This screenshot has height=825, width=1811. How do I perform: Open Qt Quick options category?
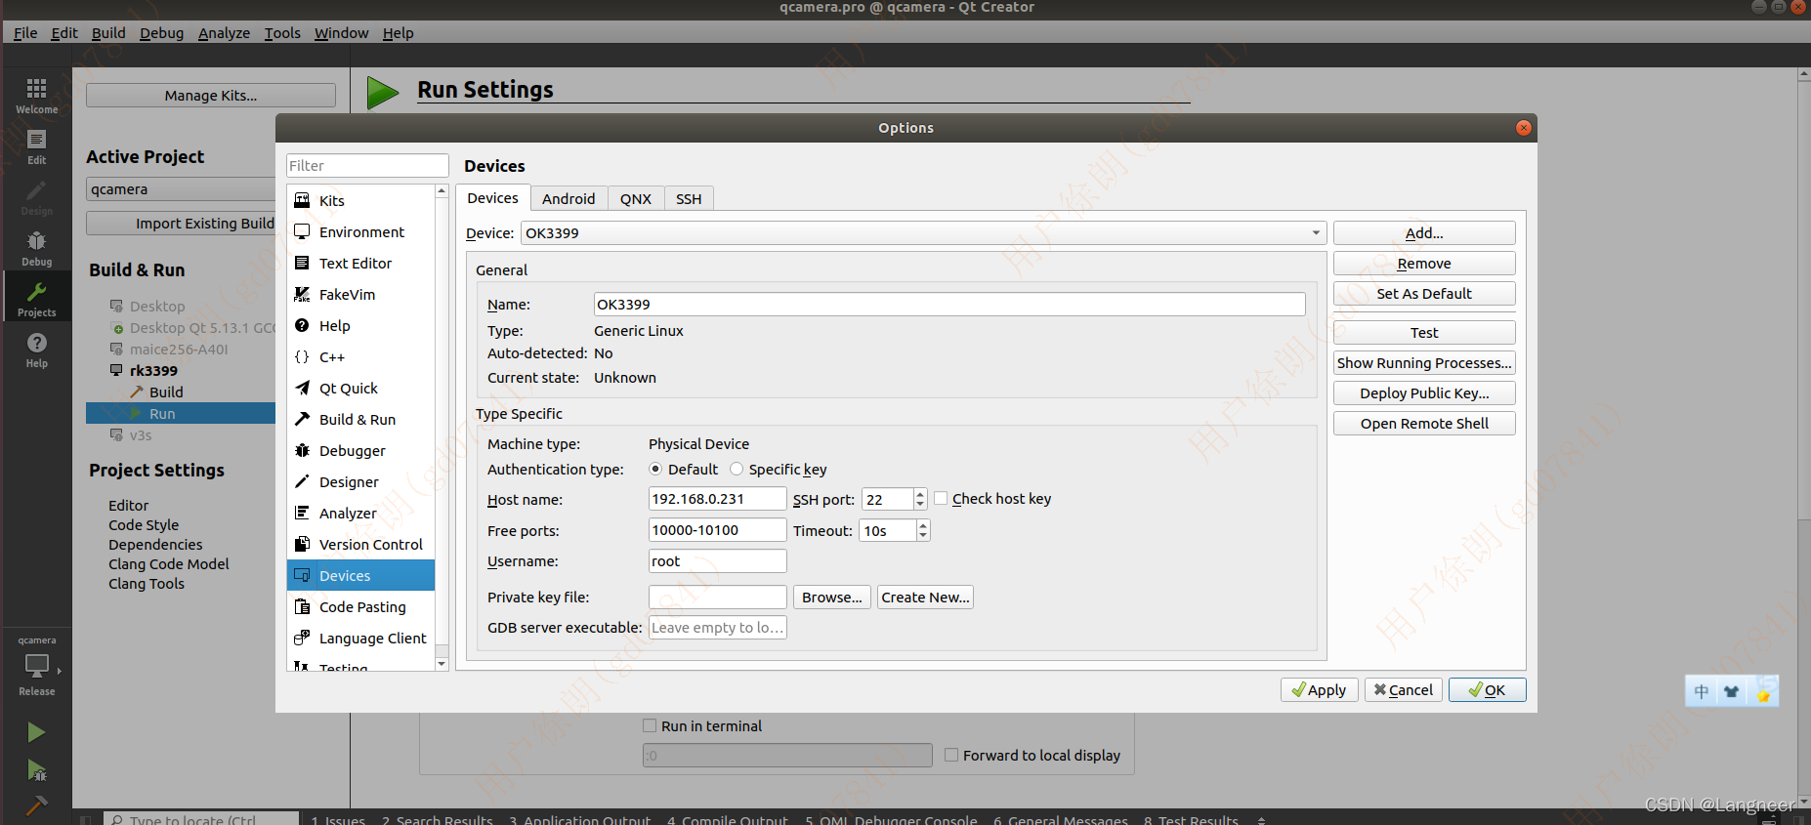point(360,388)
